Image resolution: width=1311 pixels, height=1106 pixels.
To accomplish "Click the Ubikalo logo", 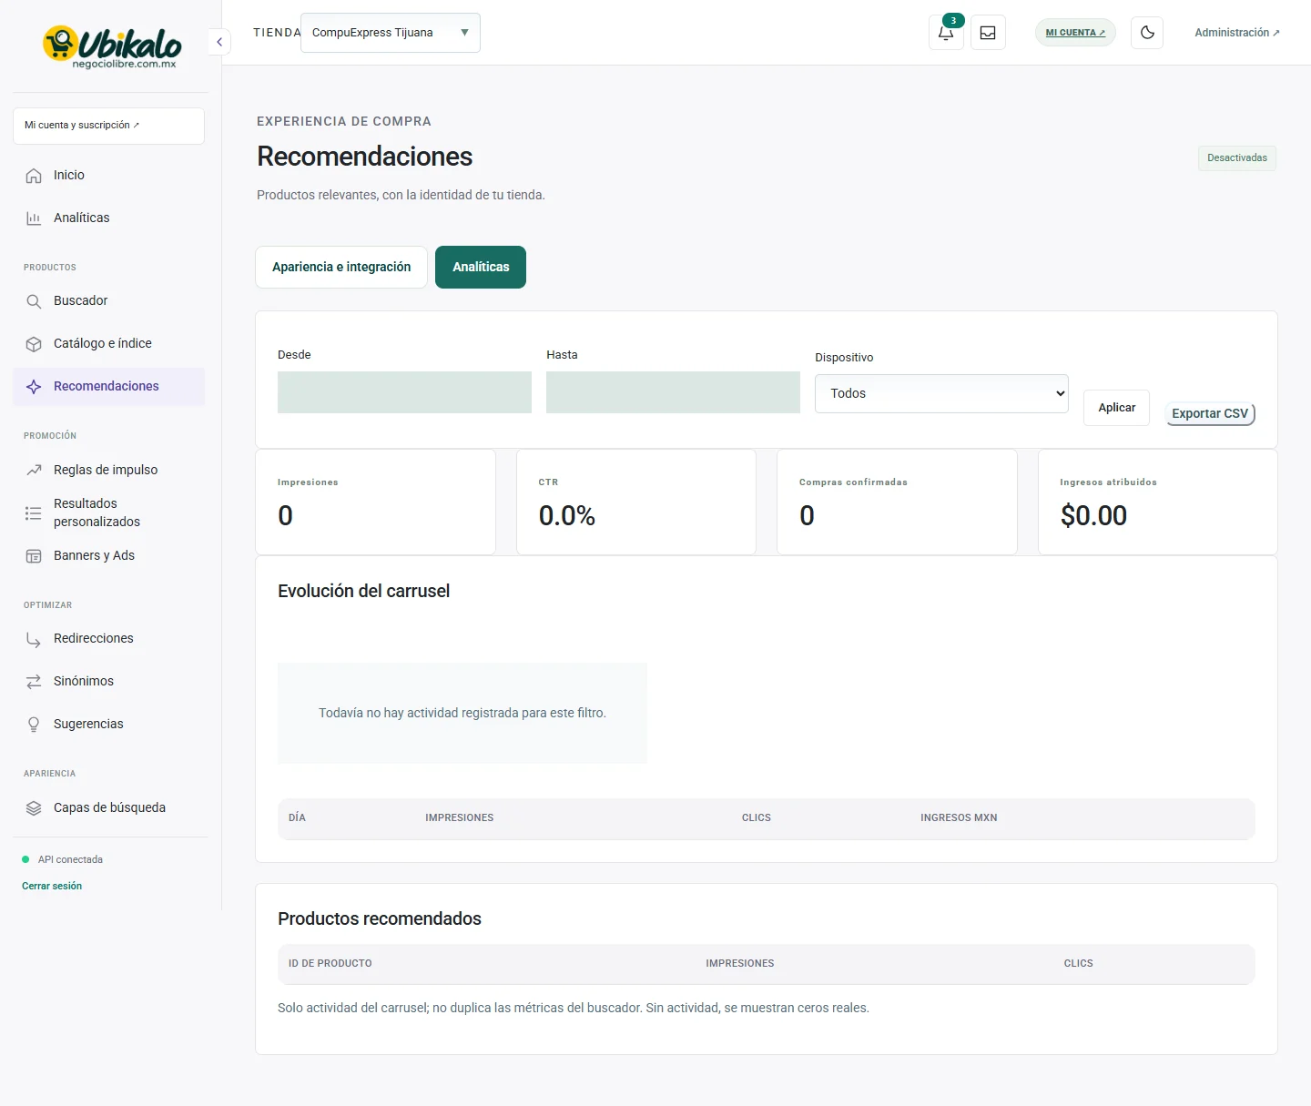I will point(111,47).
